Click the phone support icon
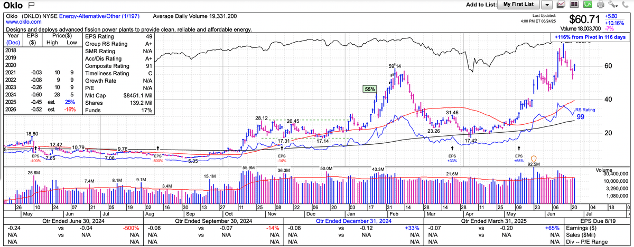634x247 pixels. pyautogui.click(x=626, y=5)
